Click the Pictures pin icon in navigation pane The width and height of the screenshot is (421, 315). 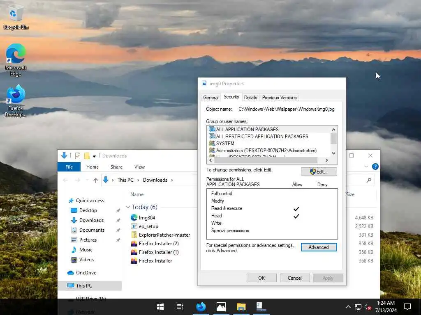click(118, 240)
